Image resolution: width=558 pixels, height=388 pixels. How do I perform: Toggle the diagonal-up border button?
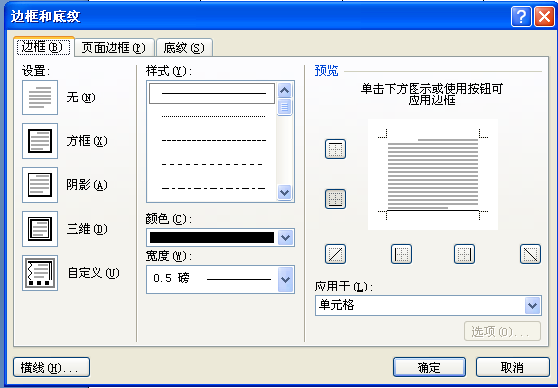click(335, 254)
